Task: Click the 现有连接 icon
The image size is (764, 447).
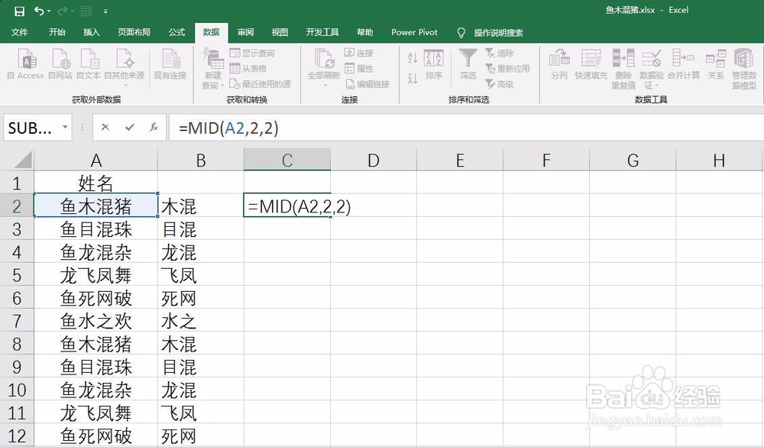Action: pyautogui.click(x=170, y=64)
